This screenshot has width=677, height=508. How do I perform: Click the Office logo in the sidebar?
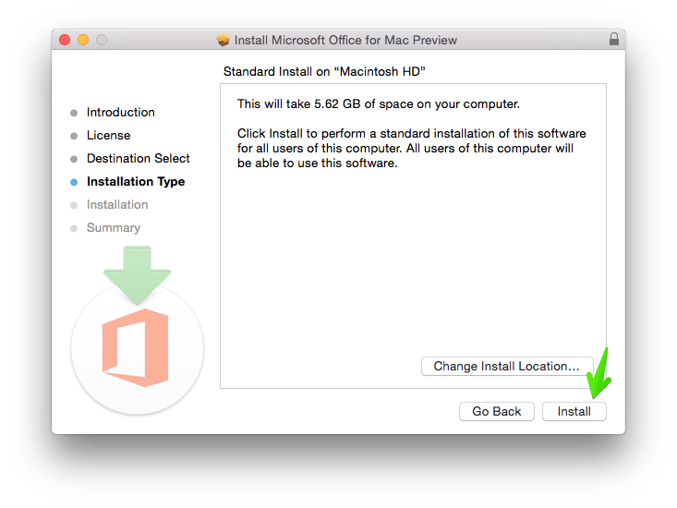(x=135, y=347)
